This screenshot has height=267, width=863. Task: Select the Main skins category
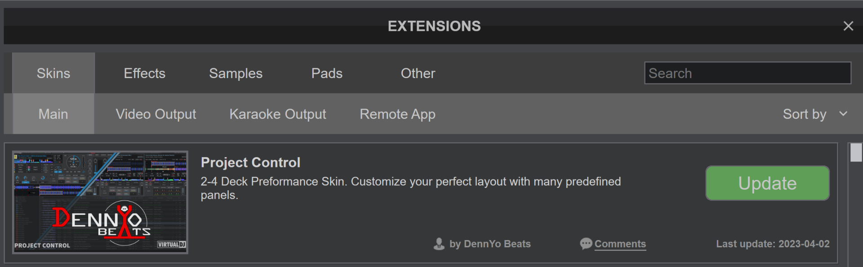pos(53,114)
